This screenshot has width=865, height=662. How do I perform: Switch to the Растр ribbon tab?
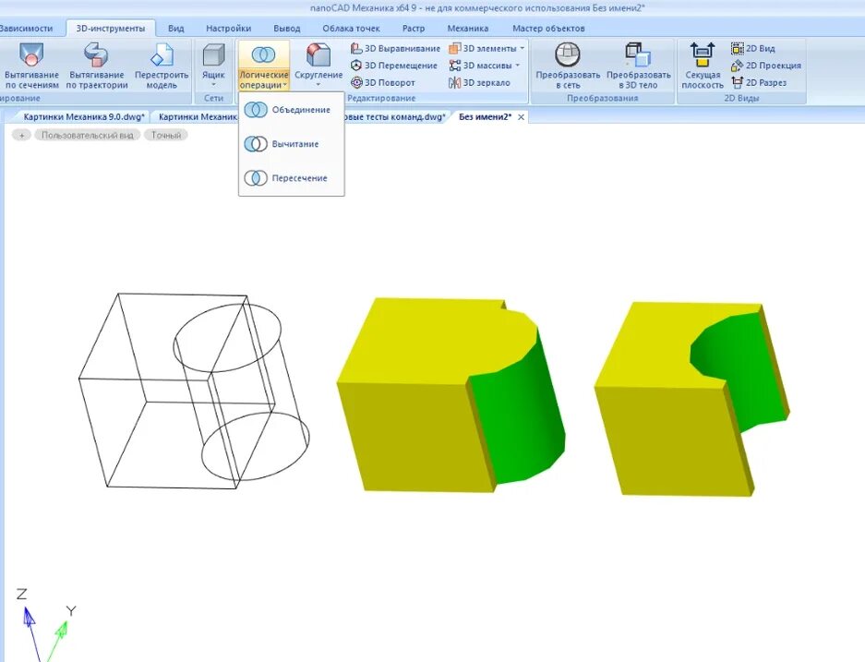coord(414,28)
